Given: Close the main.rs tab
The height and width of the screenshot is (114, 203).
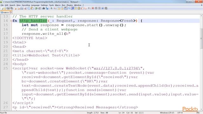Looking at the screenshot, I should (10, 12).
